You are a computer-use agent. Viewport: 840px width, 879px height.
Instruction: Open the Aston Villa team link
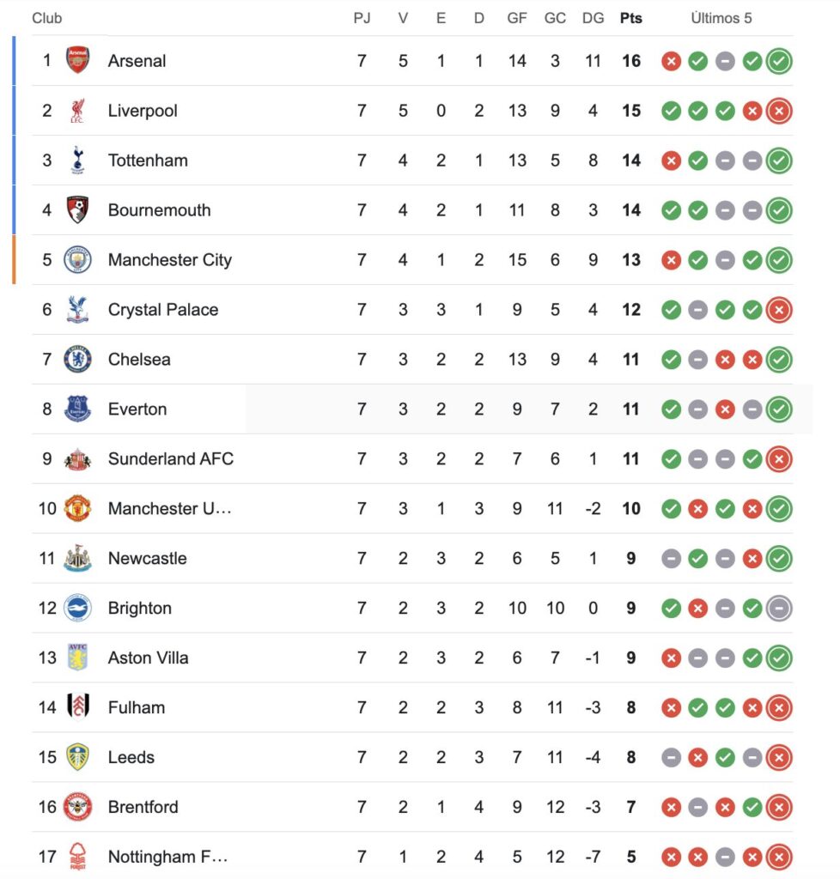(x=148, y=658)
